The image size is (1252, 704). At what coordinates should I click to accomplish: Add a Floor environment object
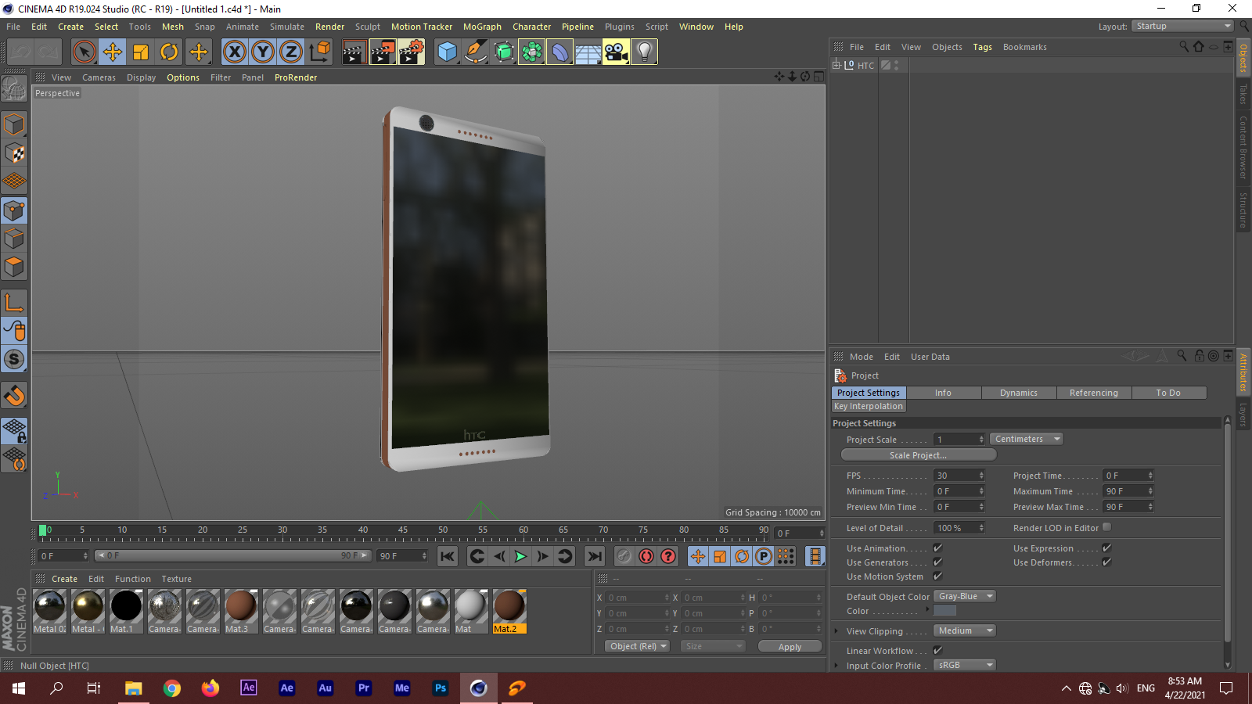(588, 52)
